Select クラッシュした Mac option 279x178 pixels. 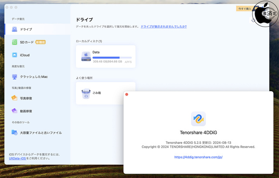37,77
